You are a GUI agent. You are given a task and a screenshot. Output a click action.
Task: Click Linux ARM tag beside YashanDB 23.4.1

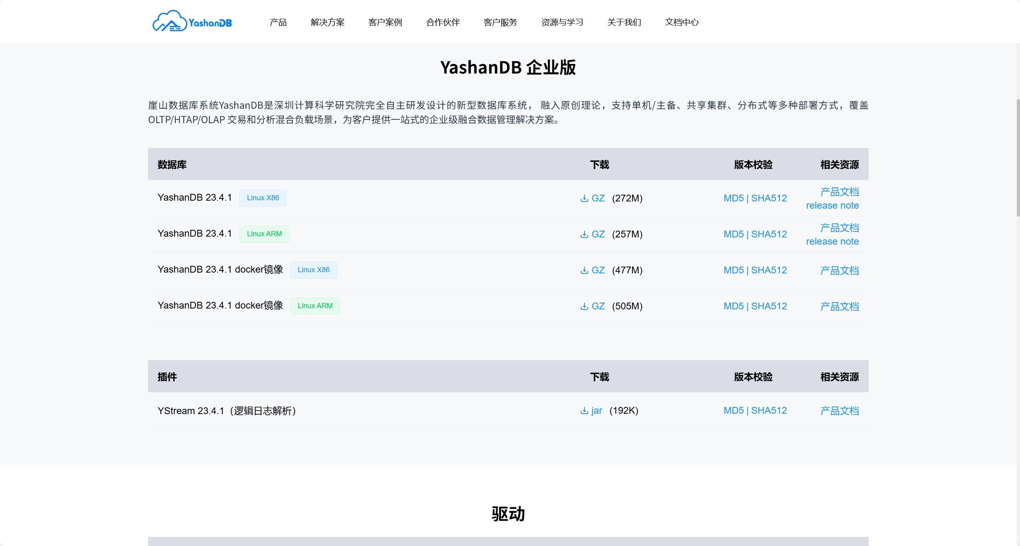point(264,234)
